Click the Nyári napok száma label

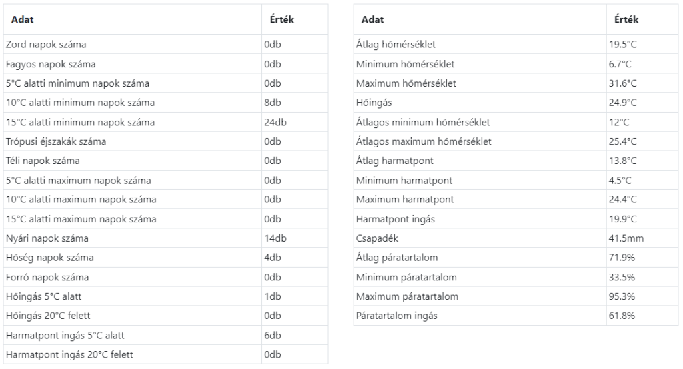pos(47,238)
